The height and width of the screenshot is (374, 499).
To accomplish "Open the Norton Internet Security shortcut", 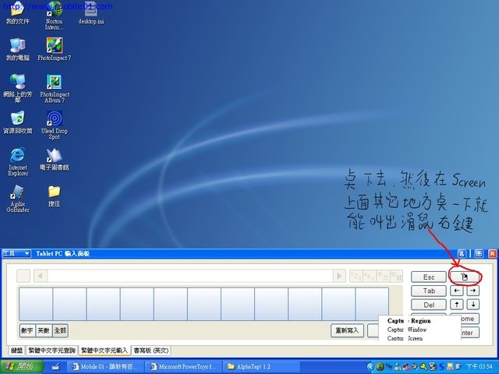I will [54, 15].
